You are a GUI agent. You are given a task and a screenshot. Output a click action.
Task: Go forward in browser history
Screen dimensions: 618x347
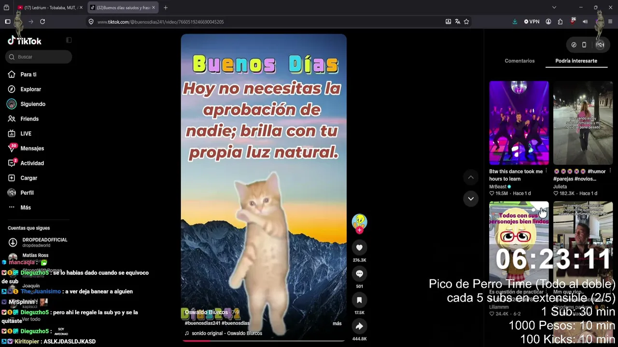[31, 22]
